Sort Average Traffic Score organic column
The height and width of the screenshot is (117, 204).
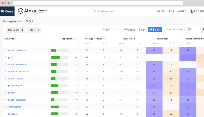click(89, 43)
